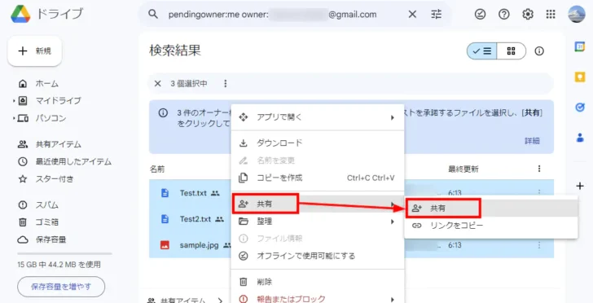Click plus to get add-ons
The width and height of the screenshot is (593, 303).
coord(580,186)
